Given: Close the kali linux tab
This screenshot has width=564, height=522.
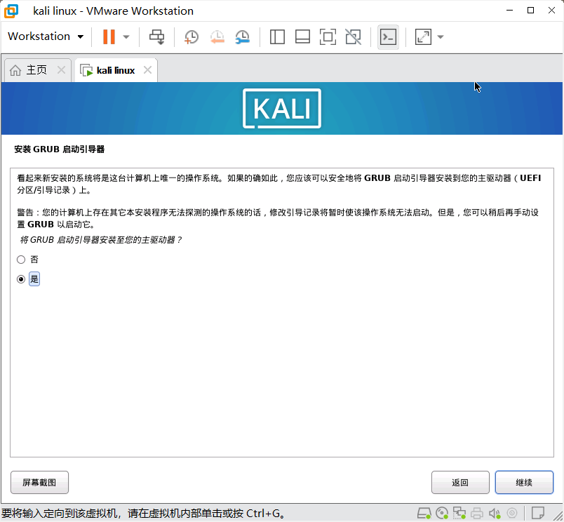Looking at the screenshot, I should click(147, 69).
